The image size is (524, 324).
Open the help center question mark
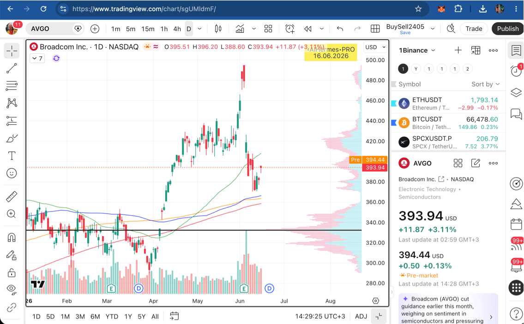point(516,314)
